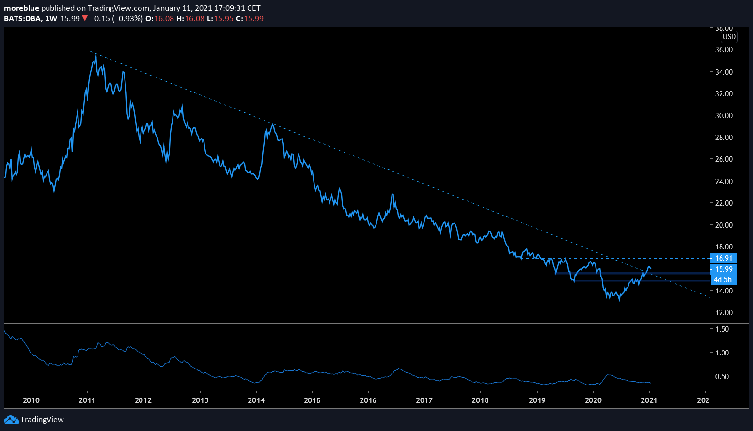Screen dimensions: 753x431
Task: Click 1.00 on the indicator scale
Action: (x=722, y=353)
